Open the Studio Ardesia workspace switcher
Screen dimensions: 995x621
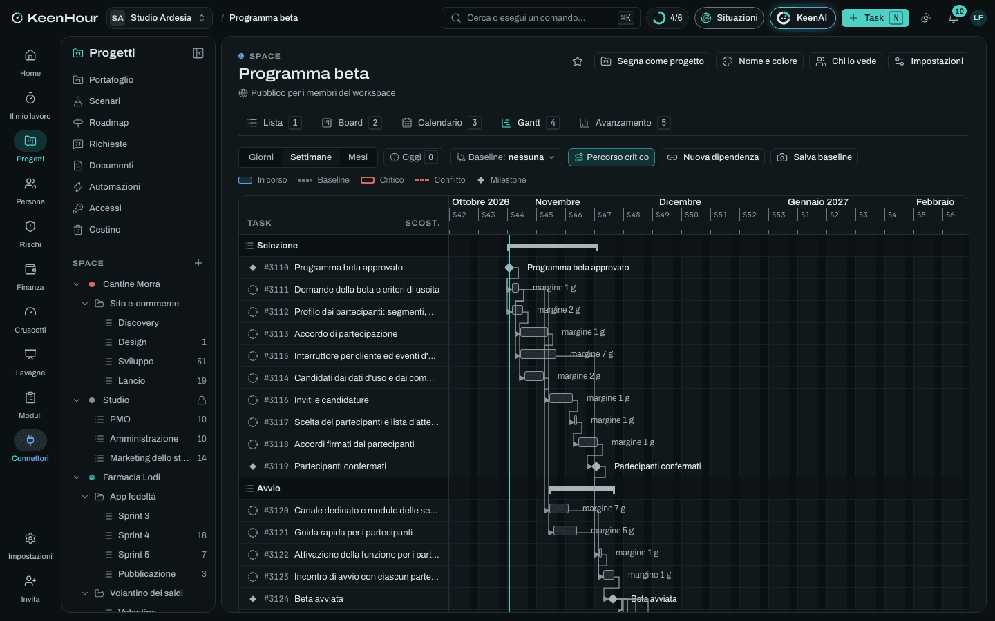click(160, 18)
